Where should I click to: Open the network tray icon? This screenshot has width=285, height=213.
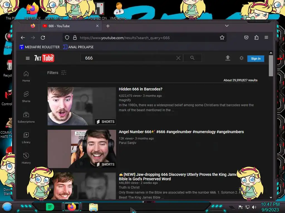(x=247, y=207)
